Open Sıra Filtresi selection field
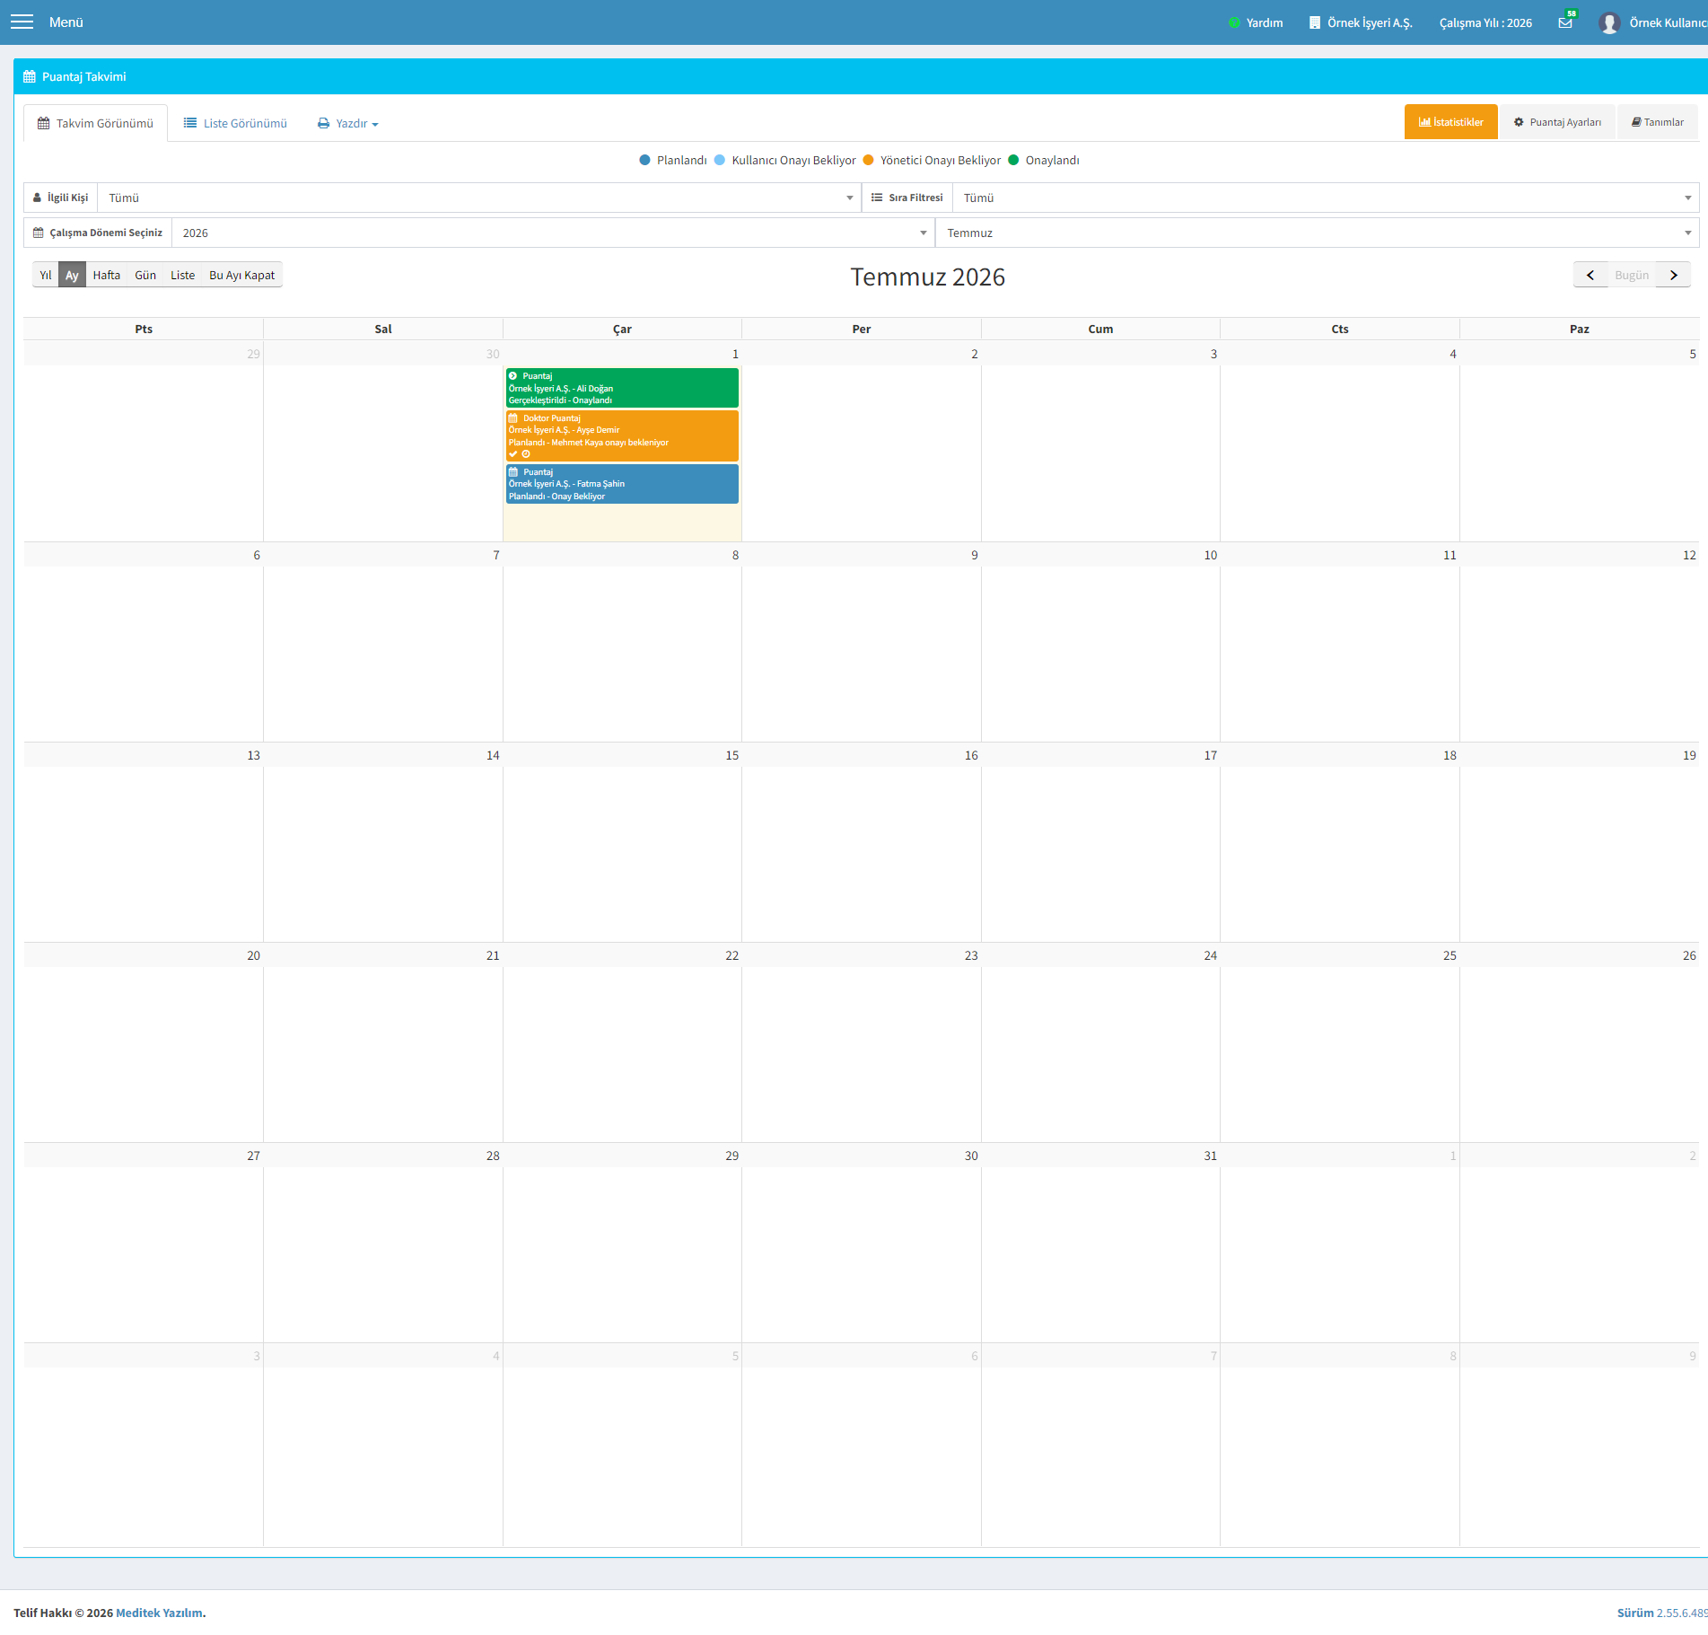 (x=1326, y=198)
